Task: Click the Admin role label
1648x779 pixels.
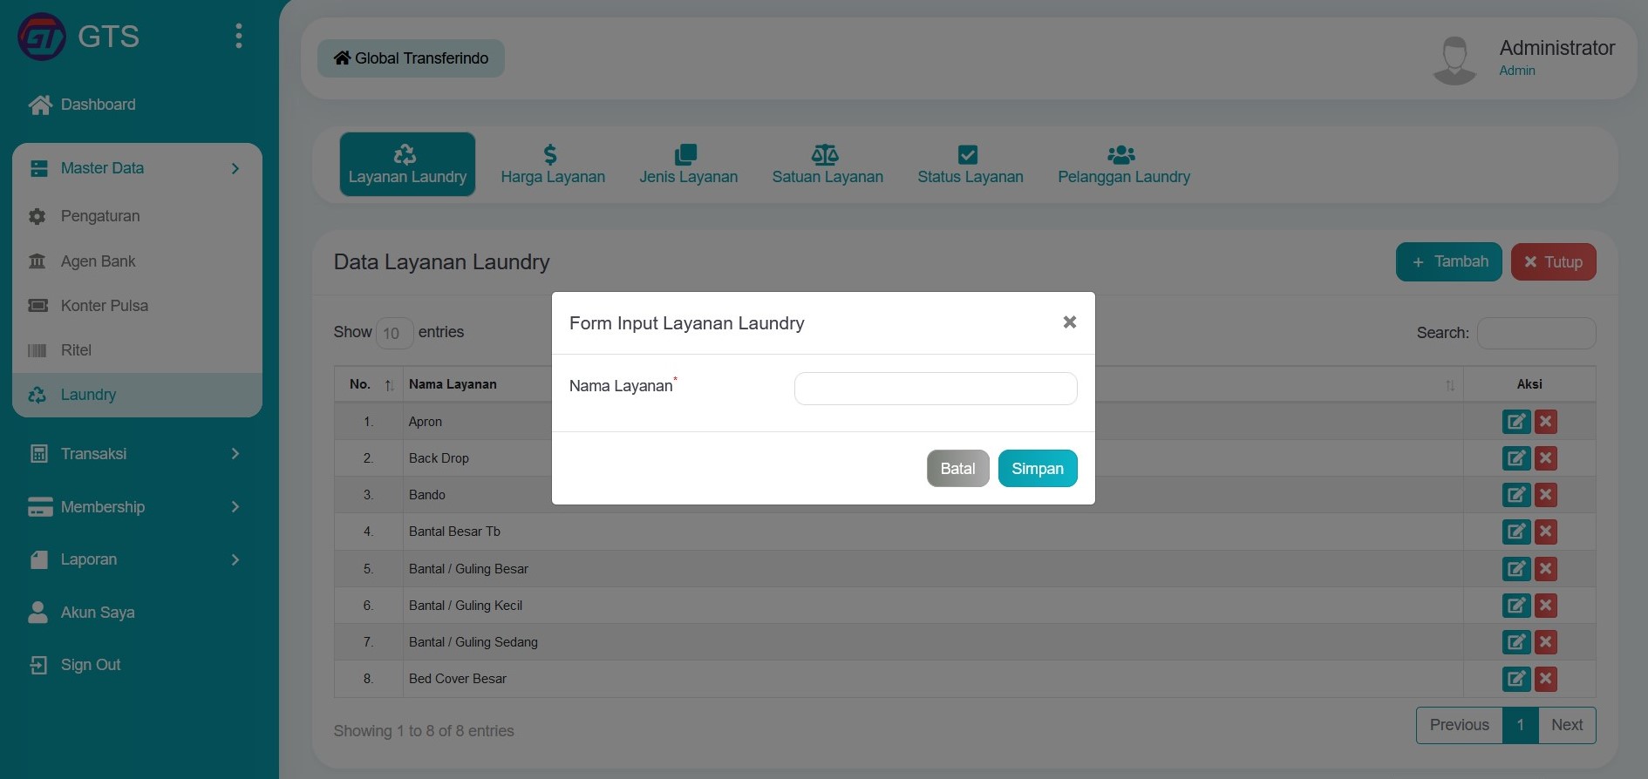Action: [x=1517, y=71]
